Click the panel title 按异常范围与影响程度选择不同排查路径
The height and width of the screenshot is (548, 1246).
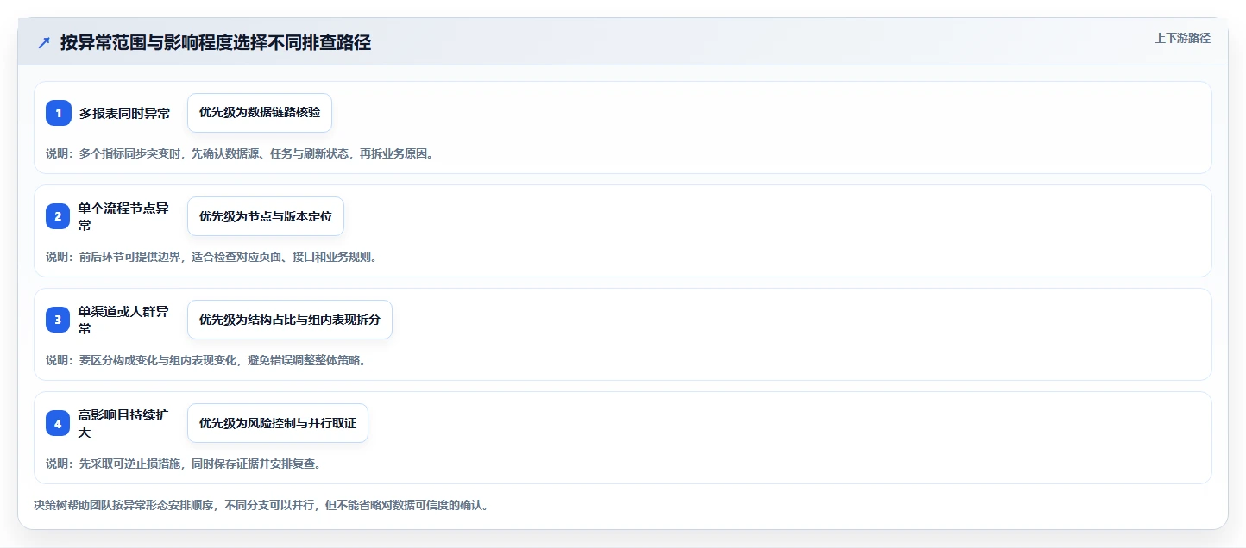point(216,43)
